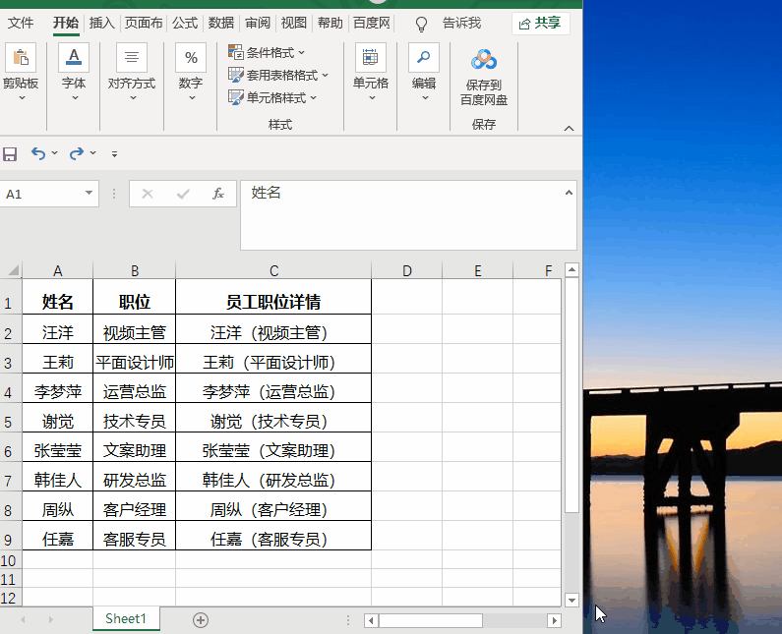The image size is (782, 634).
Task: Switch to the Help (帮助) tab
Action: tap(331, 23)
